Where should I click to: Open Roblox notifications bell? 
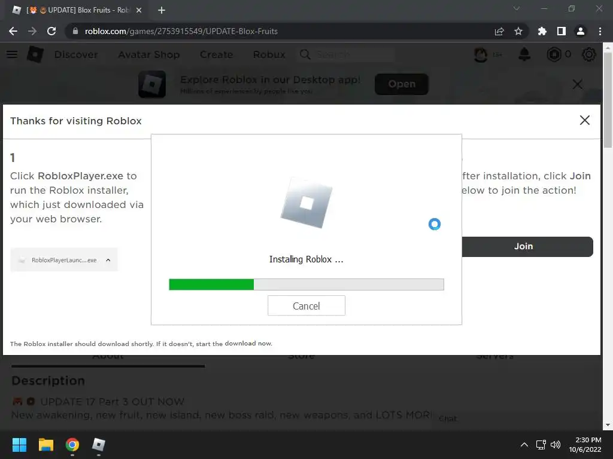(x=524, y=54)
